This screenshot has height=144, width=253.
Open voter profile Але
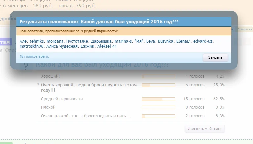23,41
